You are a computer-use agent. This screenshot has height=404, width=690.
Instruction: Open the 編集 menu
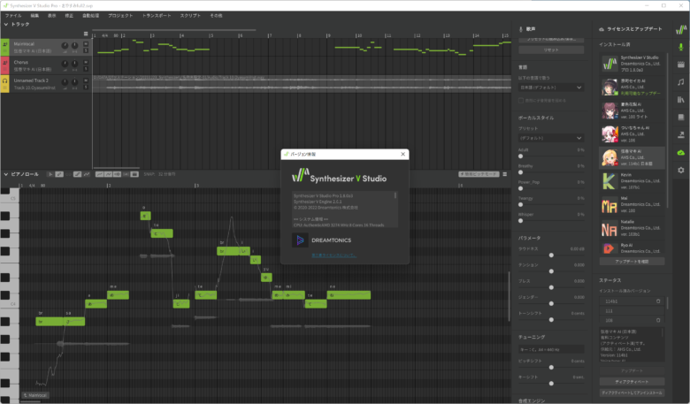coord(34,15)
